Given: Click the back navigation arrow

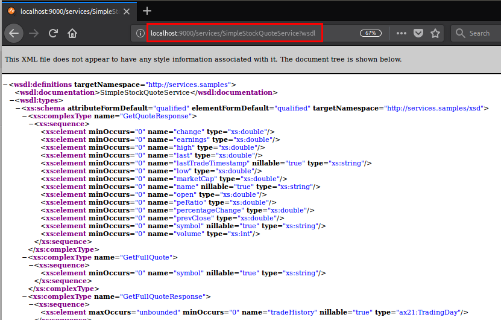Looking at the screenshot, I should [14, 33].
